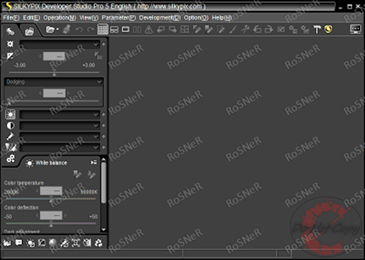
Task: Click the exposure bias +/- icon
Action: click(x=10, y=56)
